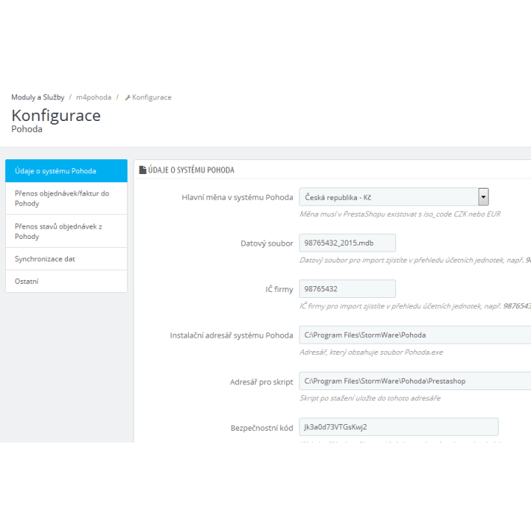Click the Datový soubor field label
Viewport: 531px width, 531px height.
(266, 243)
